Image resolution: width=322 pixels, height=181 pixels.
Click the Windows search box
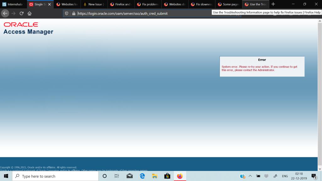[55, 176]
